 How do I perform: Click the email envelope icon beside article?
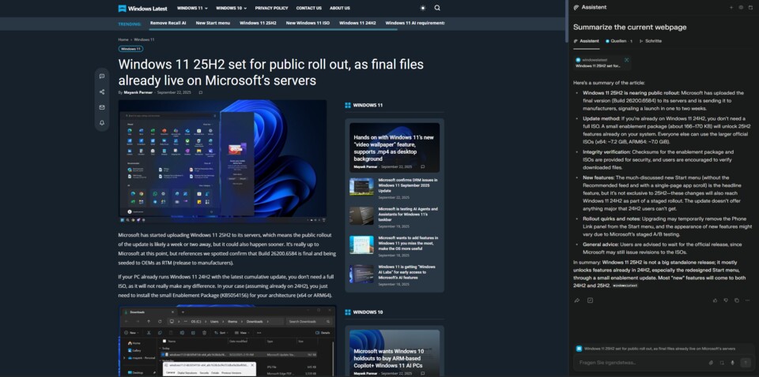(102, 107)
